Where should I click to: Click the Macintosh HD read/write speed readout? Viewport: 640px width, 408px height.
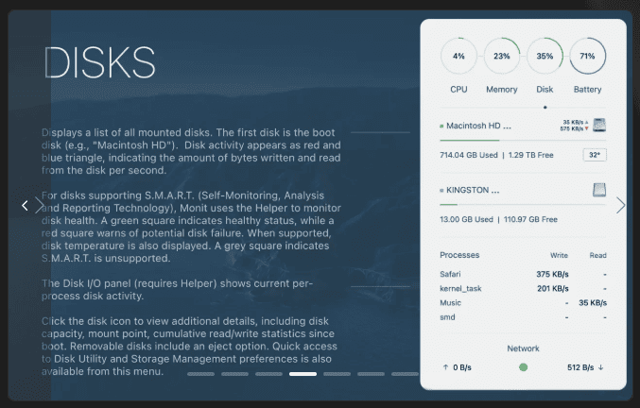574,125
